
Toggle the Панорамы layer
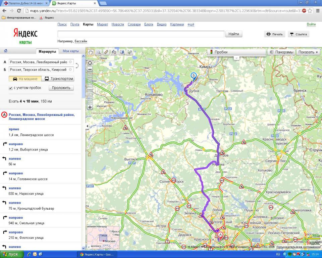[281, 52]
